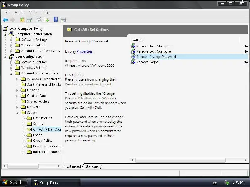The width and height of the screenshot is (250, 187).
Task: Select the Remove Task Manager setting
Action: coord(153,46)
